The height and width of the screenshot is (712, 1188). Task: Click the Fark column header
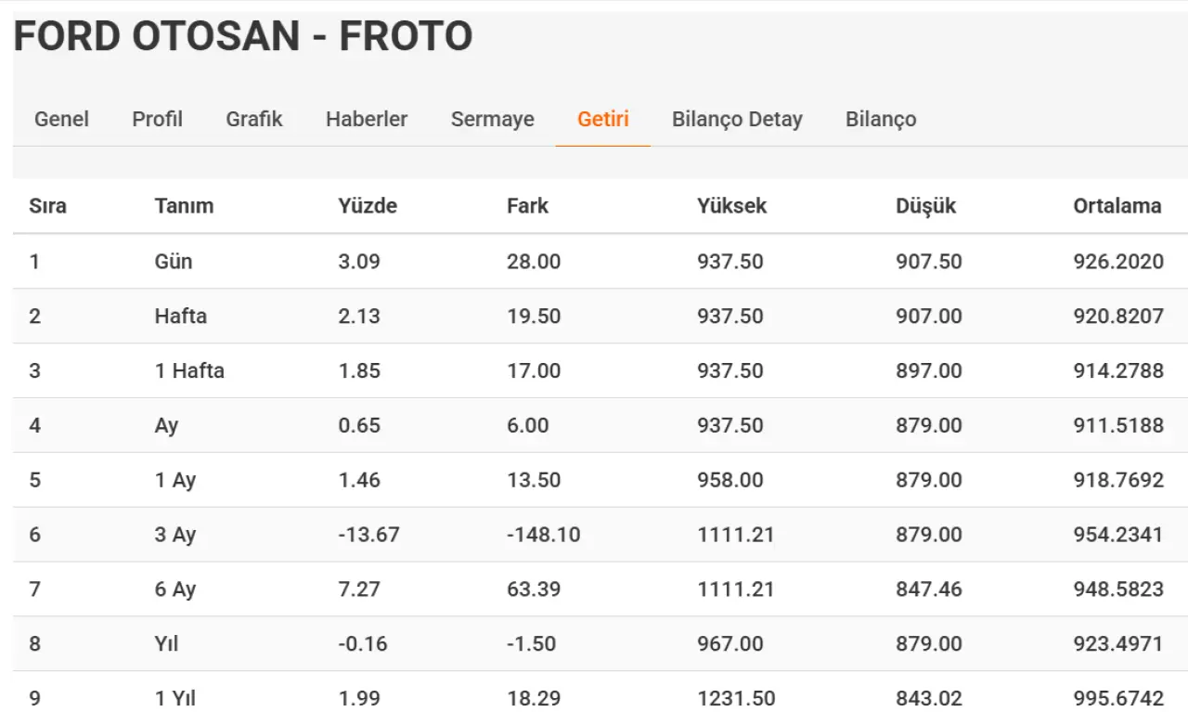(x=527, y=206)
